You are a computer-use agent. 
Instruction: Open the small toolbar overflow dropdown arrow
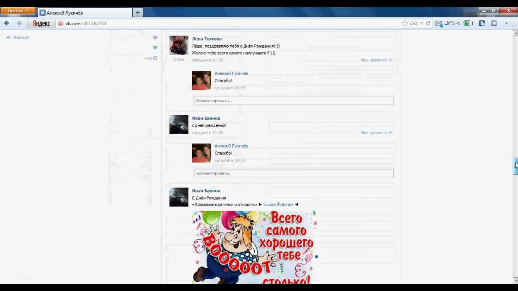click(x=506, y=23)
